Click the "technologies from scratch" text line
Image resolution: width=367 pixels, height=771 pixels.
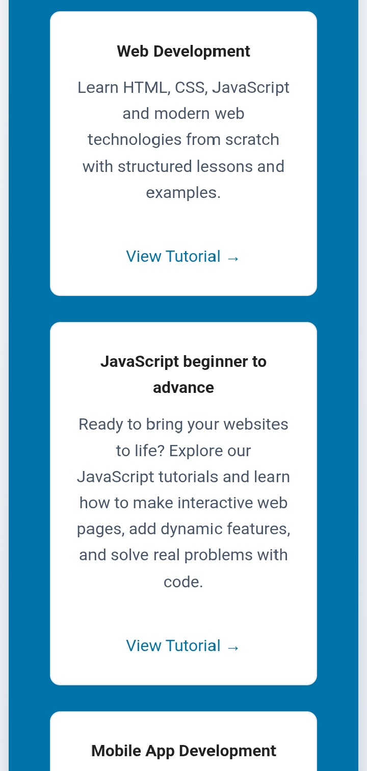tap(183, 139)
